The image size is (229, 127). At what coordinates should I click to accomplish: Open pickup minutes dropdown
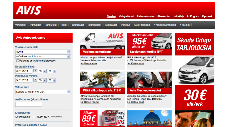pyautogui.click(x=52, y=71)
